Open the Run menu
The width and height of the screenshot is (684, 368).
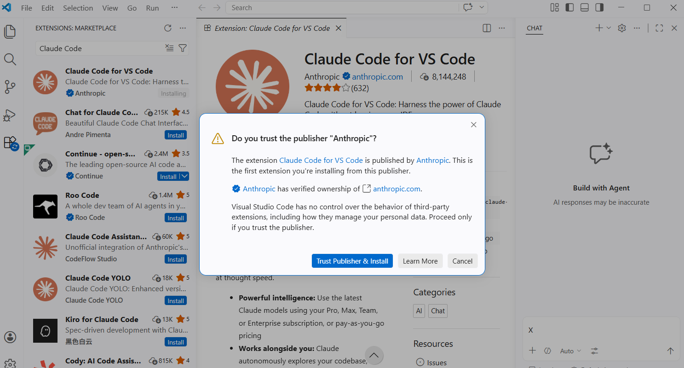tap(152, 7)
